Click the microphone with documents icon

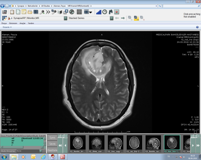point(54,12)
